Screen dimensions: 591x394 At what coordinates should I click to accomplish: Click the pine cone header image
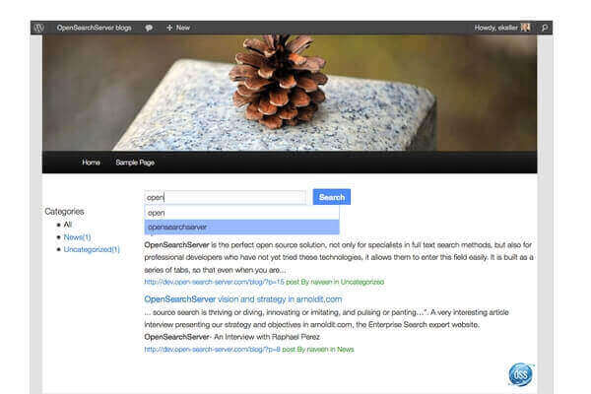click(290, 93)
